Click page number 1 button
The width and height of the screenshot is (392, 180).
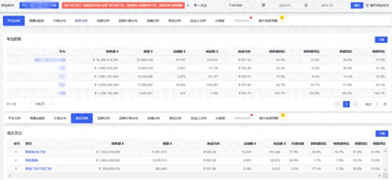(x=346, y=104)
